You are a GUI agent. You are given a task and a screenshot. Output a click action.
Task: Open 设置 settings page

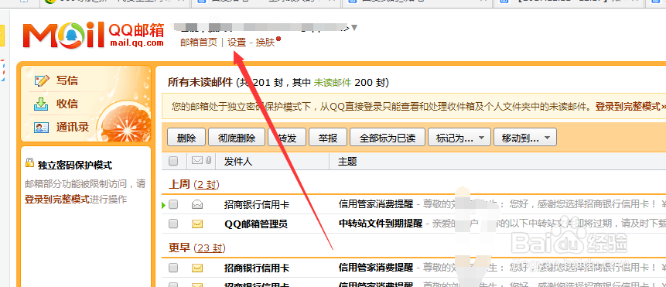(237, 42)
